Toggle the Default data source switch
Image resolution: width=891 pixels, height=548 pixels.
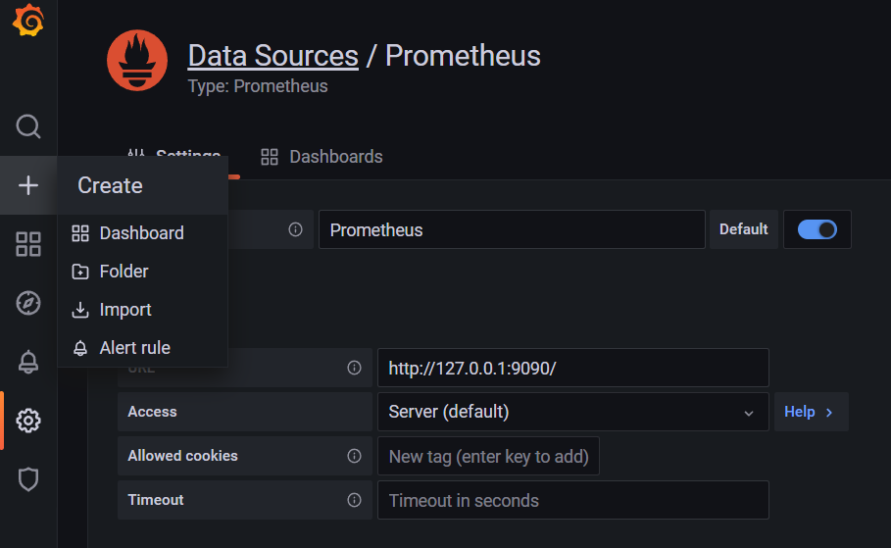click(817, 229)
